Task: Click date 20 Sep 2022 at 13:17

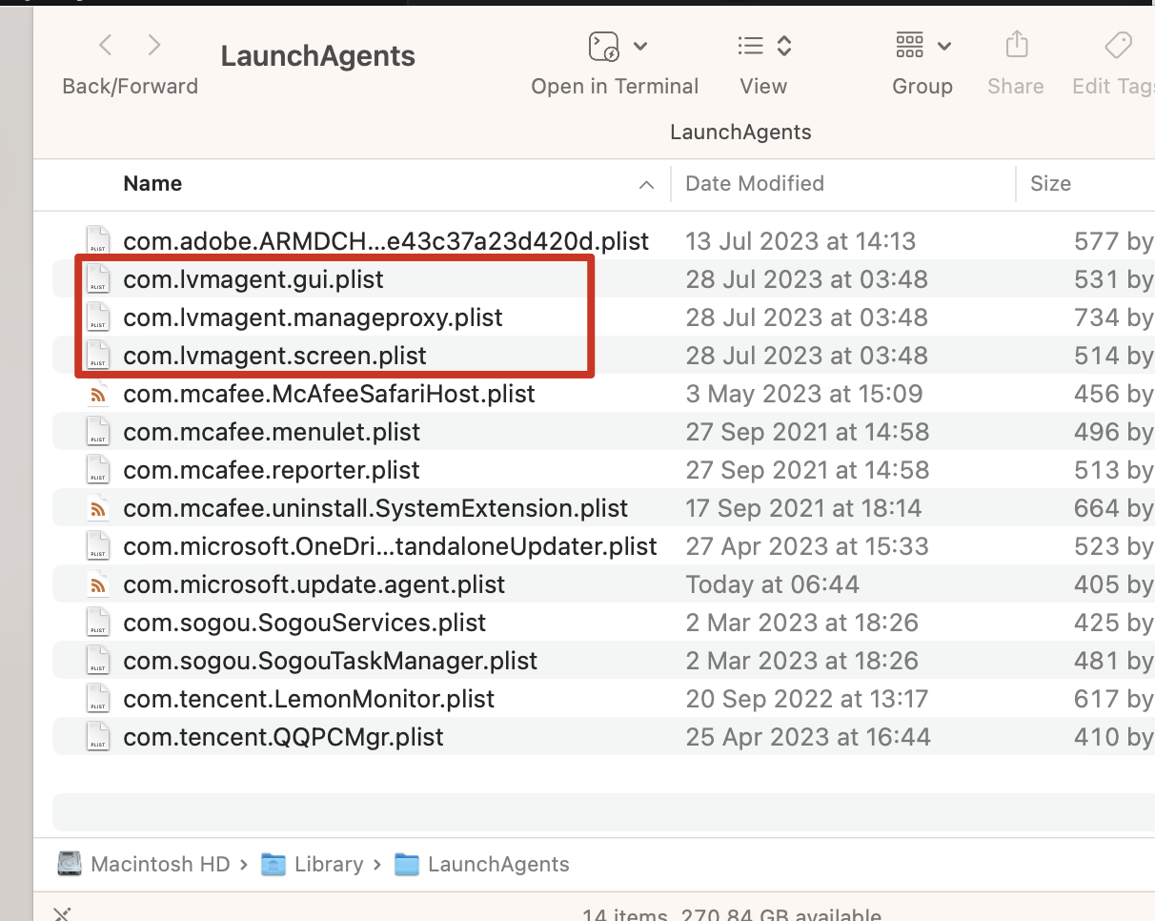Action: (x=806, y=699)
